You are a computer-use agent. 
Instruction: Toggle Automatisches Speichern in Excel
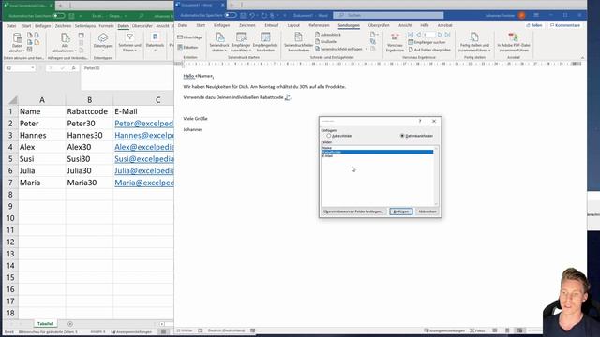[58, 16]
